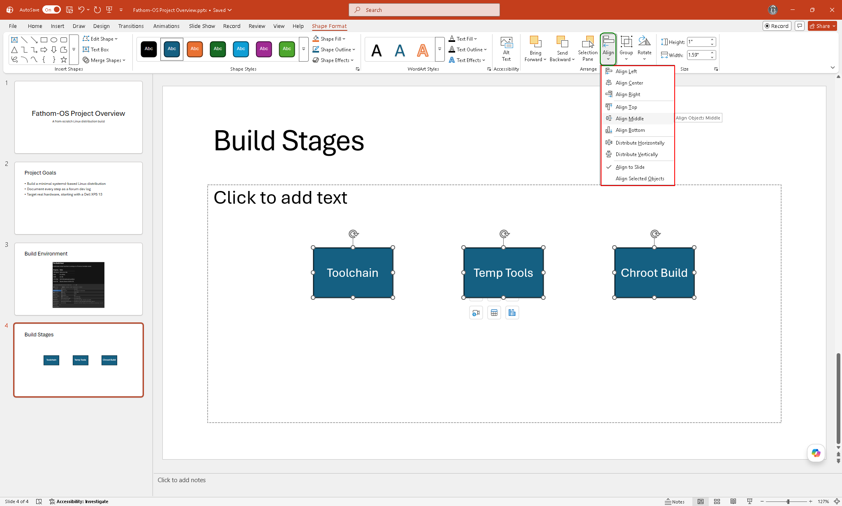Toggle AutoSave switch off
This screenshot has width=842, height=506.
(x=51, y=9)
